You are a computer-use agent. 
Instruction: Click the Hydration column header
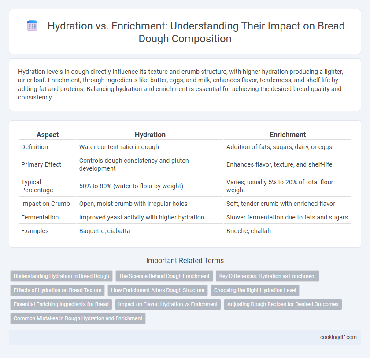[150, 135]
